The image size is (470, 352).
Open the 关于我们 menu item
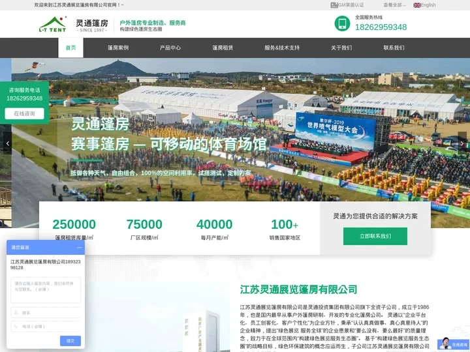pos(341,48)
